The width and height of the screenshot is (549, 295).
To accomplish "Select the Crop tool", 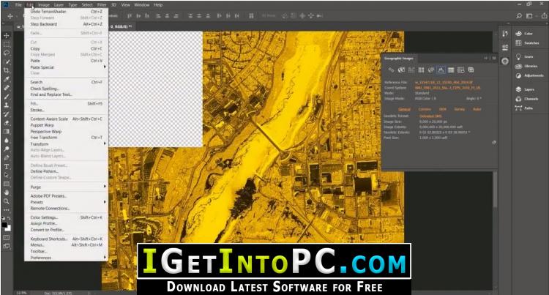I will click(7, 70).
